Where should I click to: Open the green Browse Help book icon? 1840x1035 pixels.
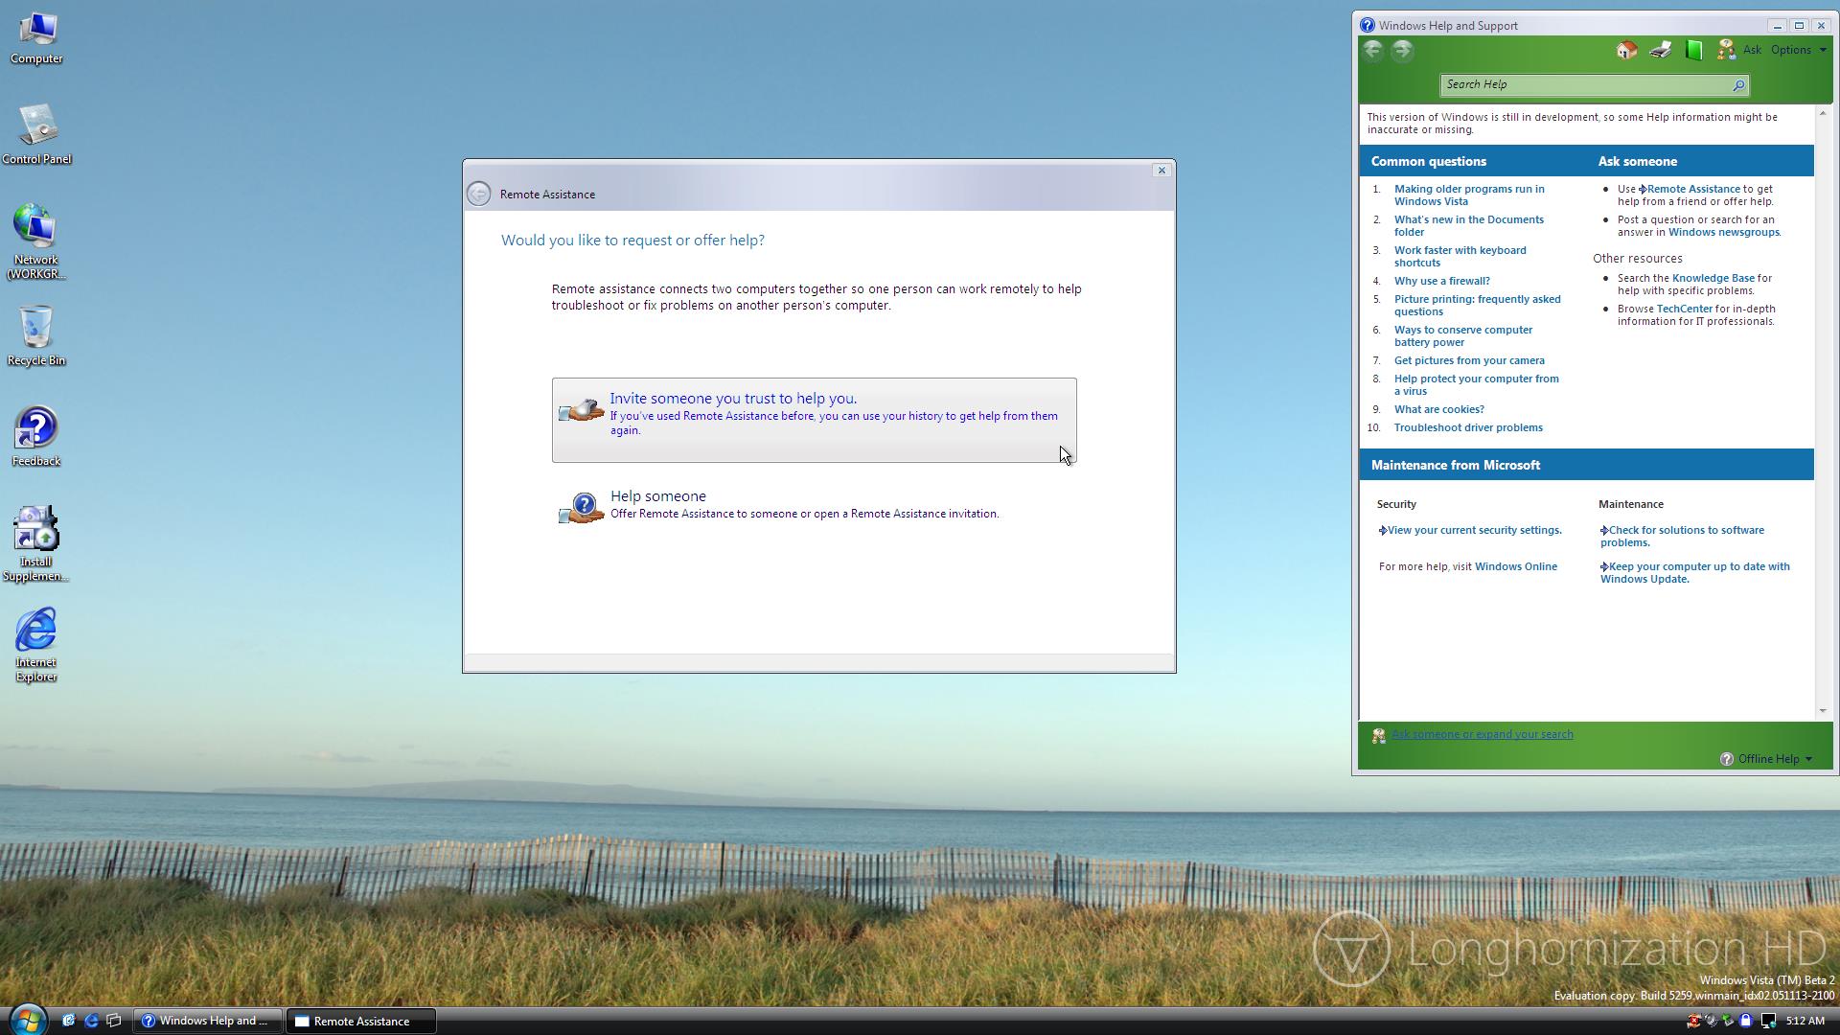[x=1693, y=51]
